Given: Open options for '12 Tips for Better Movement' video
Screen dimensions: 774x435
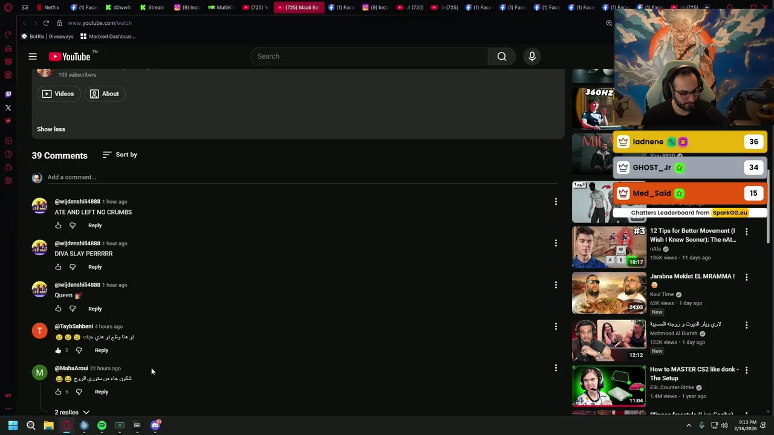Looking at the screenshot, I should click(x=746, y=231).
